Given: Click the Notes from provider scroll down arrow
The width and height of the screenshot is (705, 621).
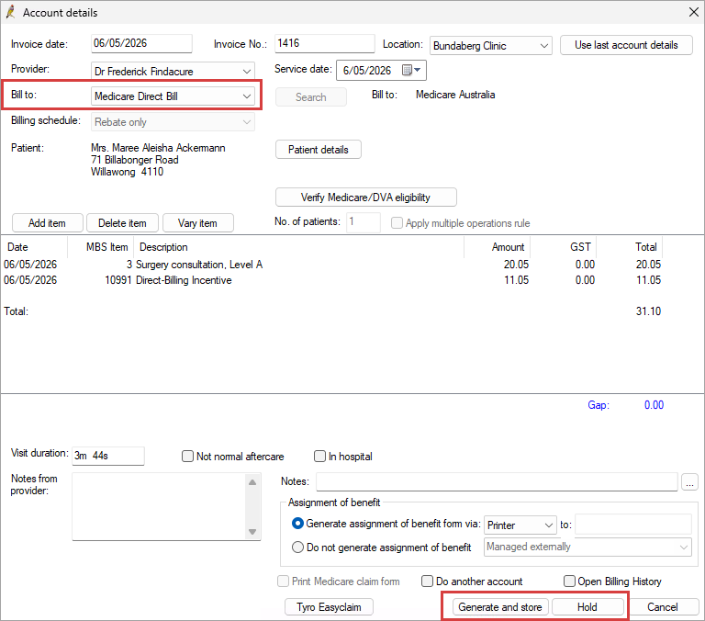Looking at the screenshot, I should pos(252,532).
